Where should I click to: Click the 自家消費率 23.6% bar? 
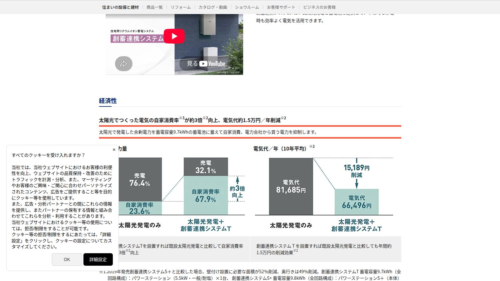click(140, 208)
